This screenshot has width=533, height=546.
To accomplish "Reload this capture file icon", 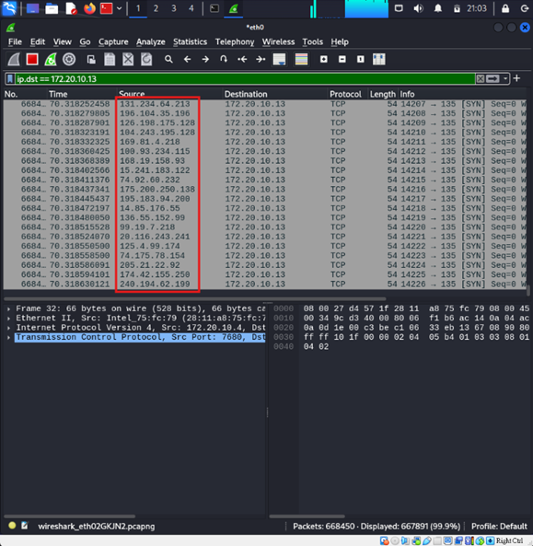I will click(146, 60).
